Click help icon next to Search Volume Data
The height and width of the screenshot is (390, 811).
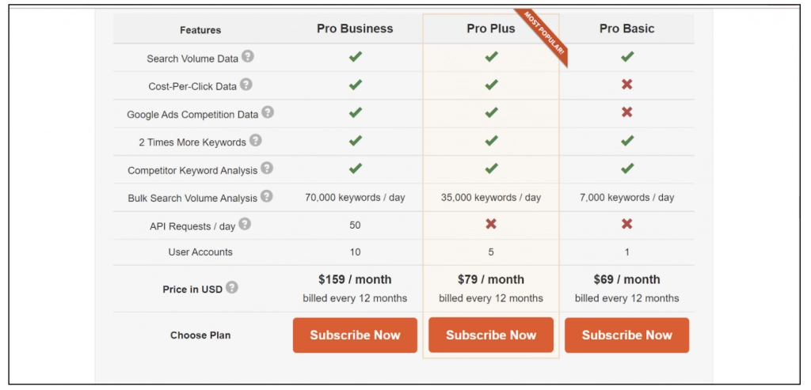tap(248, 57)
